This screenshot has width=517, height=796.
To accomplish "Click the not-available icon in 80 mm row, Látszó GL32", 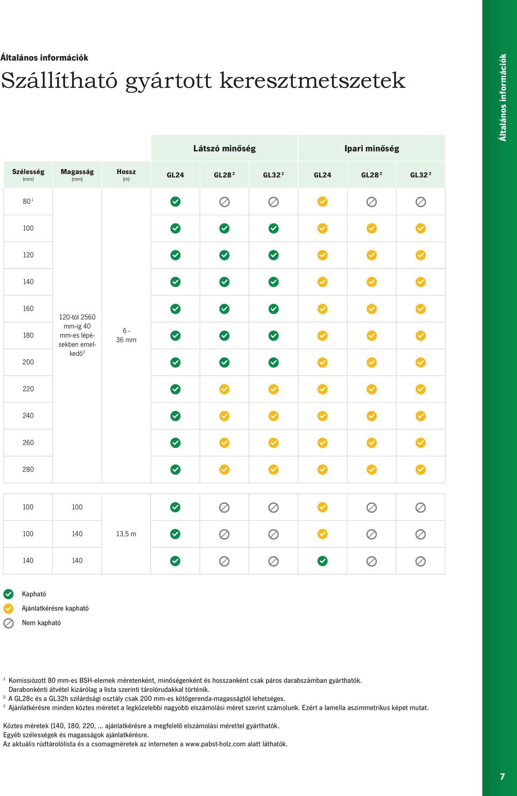I will 274,202.
